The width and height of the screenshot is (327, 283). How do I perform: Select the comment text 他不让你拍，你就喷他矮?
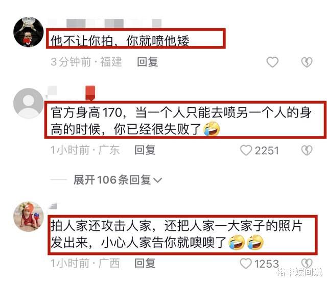click(x=120, y=41)
